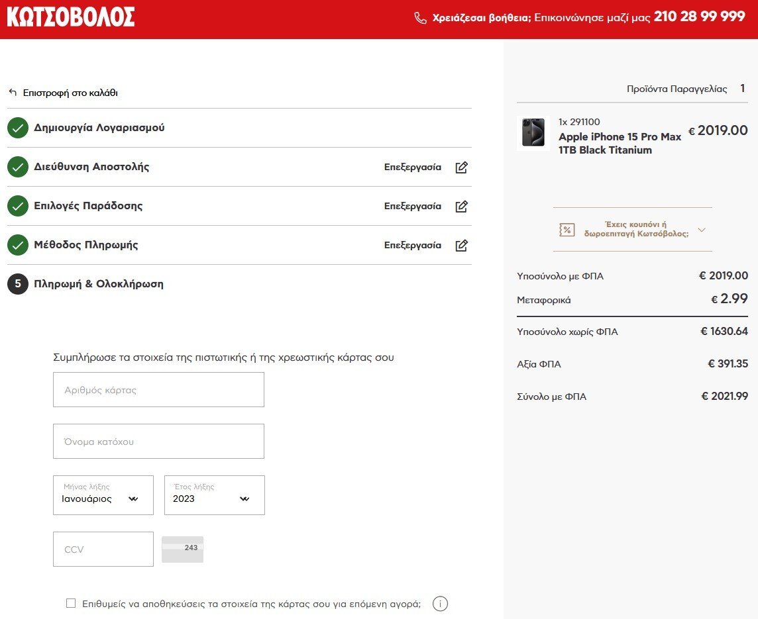The image size is (758, 619).
Task: Open the Έτος λήξης dropdown
Action: [215, 495]
